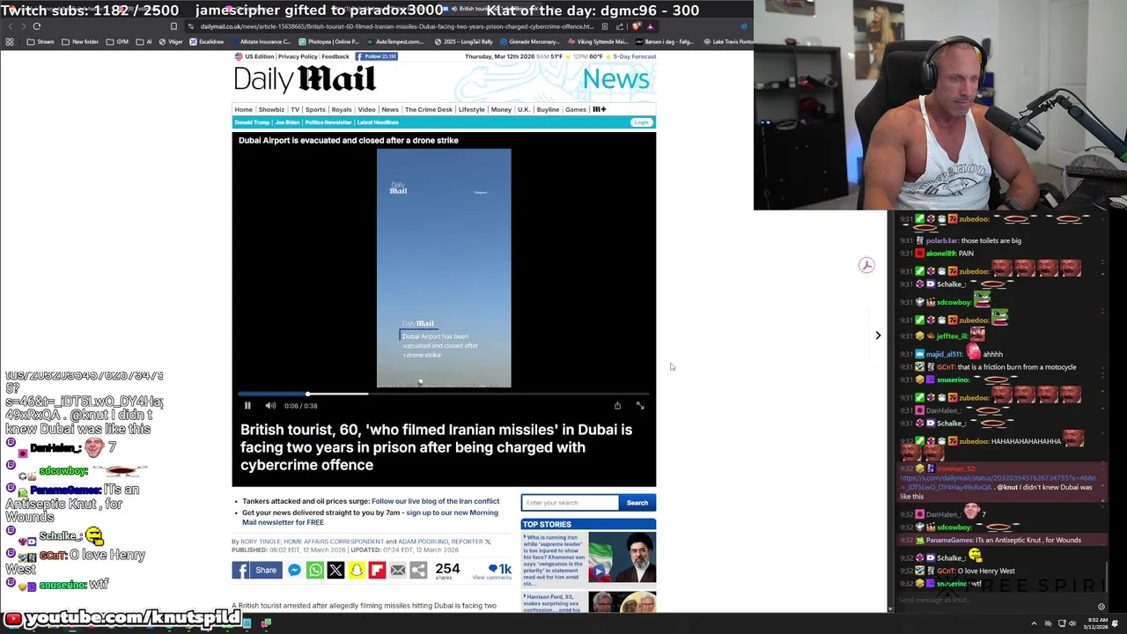This screenshot has height=634, width=1127.
Task: Open the x.com dailymail link in chat
Action: [997, 482]
